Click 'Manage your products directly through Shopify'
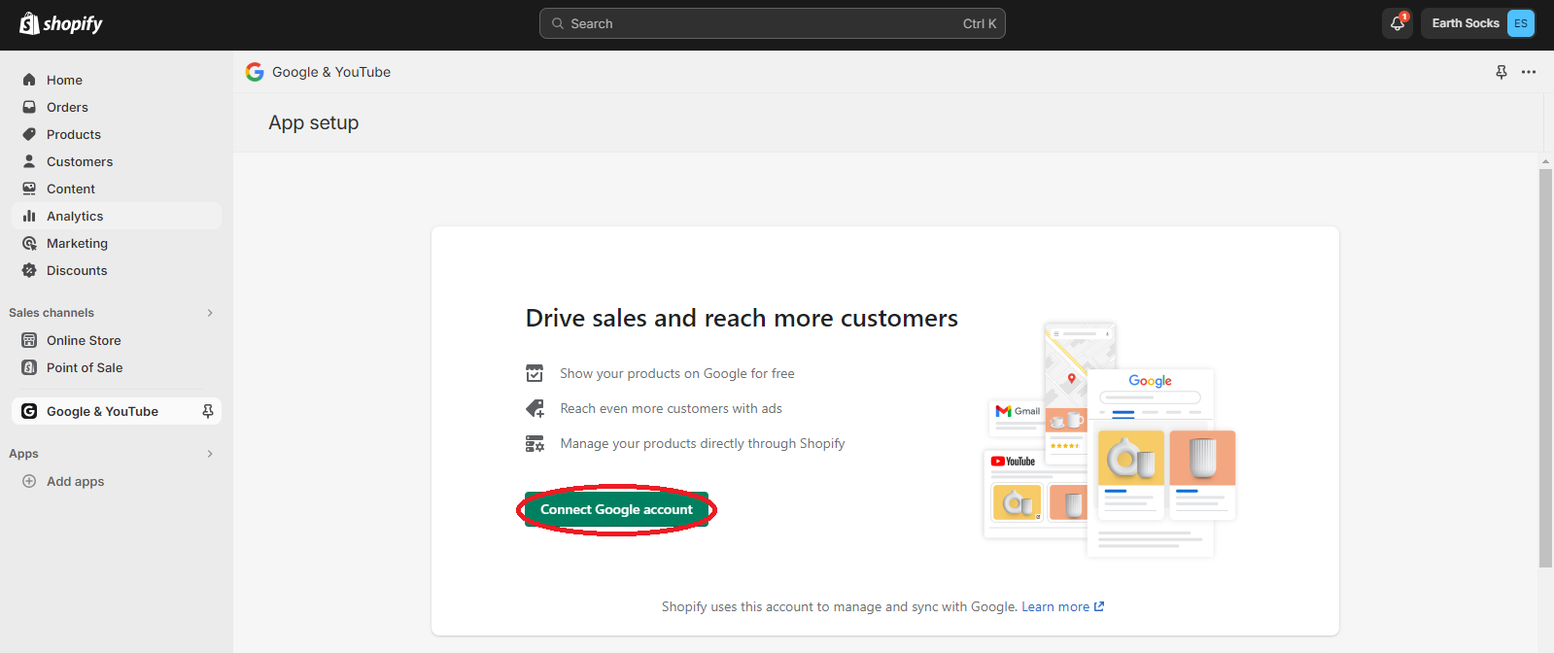 tap(703, 443)
